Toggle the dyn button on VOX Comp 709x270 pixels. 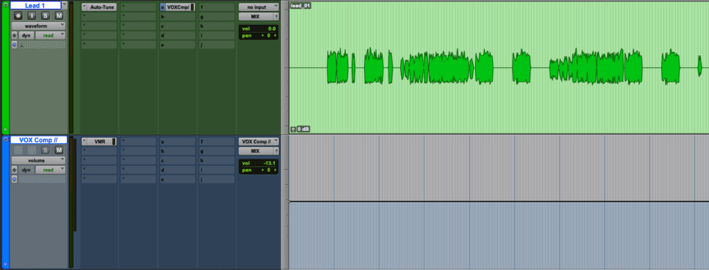(26, 170)
